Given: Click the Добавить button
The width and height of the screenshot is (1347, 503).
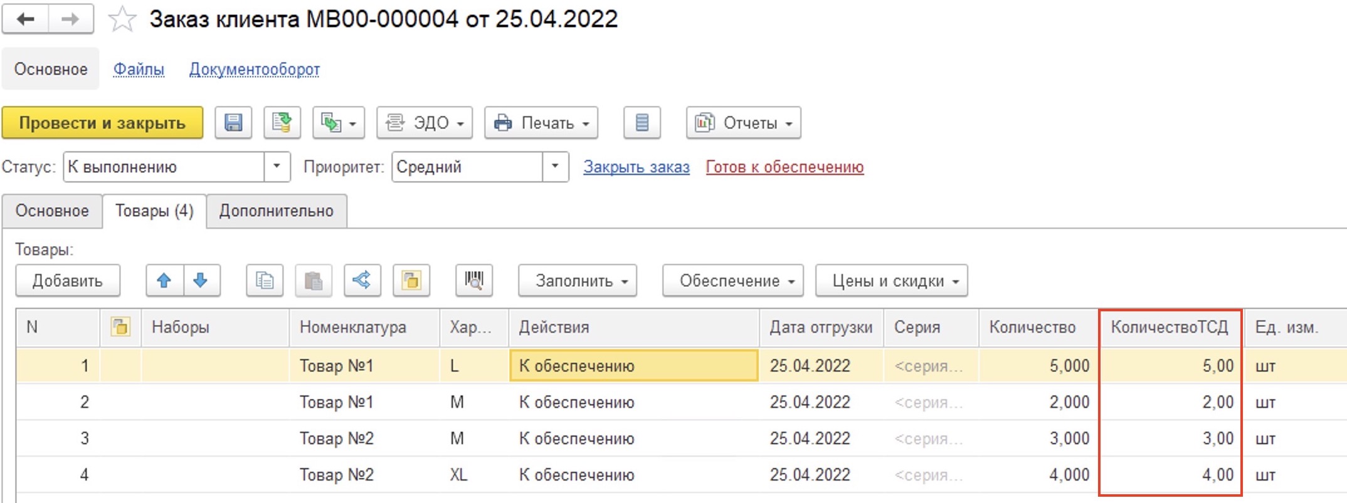Looking at the screenshot, I should coord(68,281).
